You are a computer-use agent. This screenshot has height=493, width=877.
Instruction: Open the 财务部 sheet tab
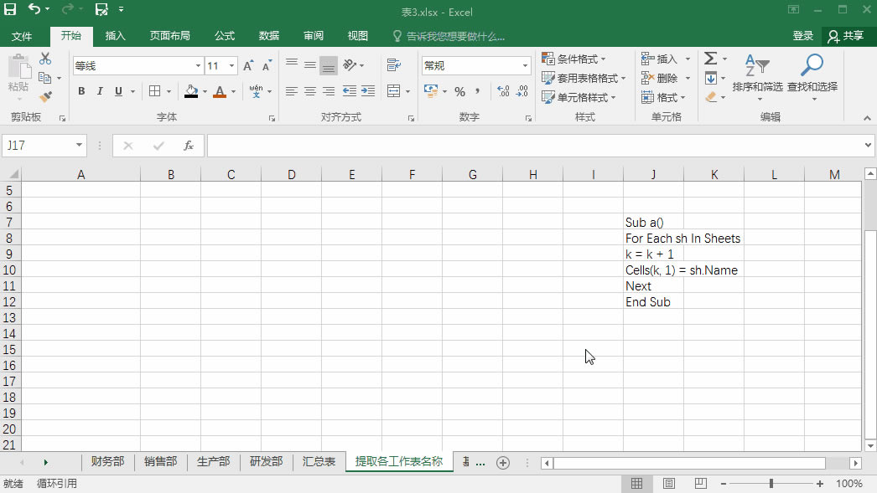coord(108,462)
